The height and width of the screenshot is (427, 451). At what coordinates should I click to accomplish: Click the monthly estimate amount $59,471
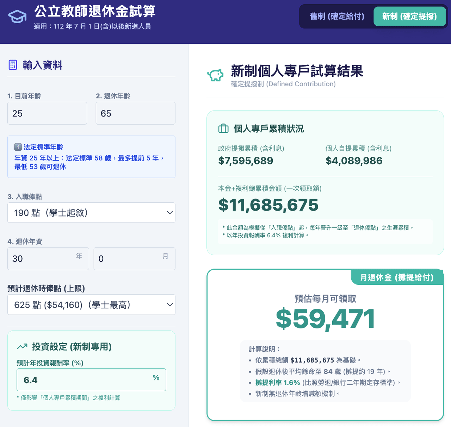click(x=325, y=319)
